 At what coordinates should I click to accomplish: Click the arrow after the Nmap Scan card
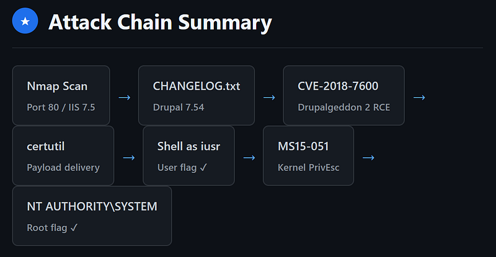[x=124, y=97]
